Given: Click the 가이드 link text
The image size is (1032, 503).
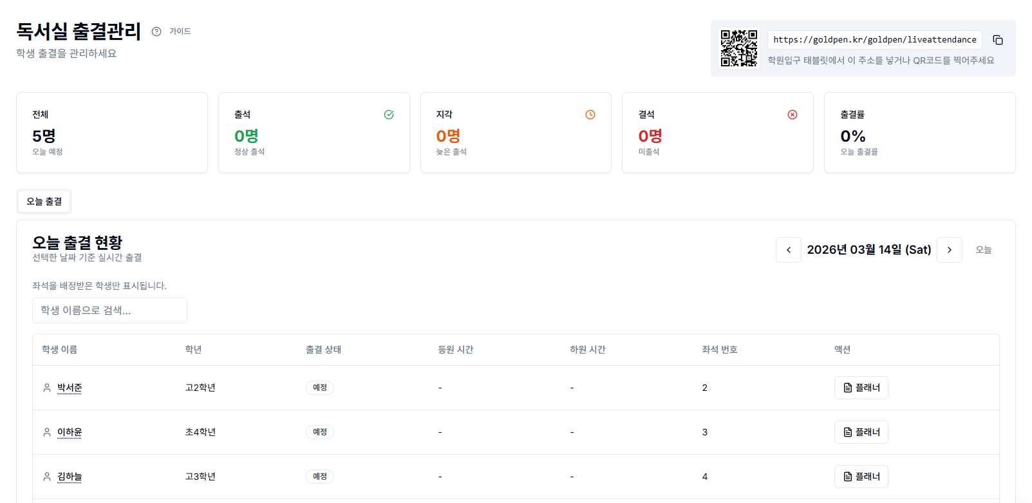Looking at the screenshot, I should 180,32.
